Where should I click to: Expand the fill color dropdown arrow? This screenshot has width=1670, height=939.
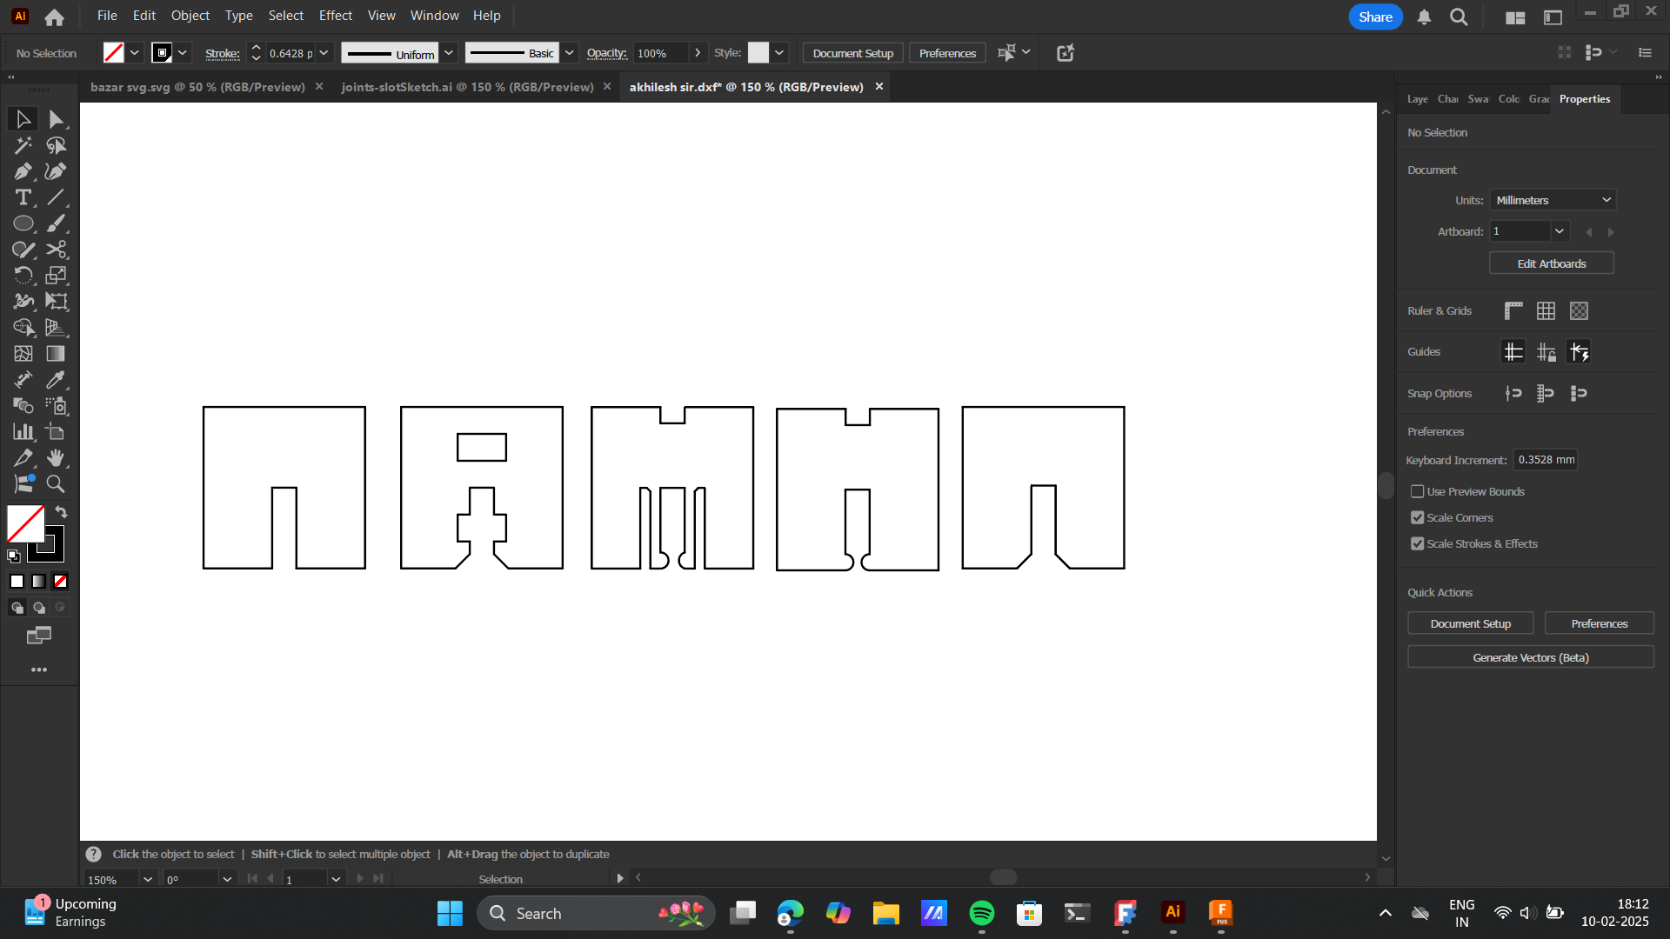[135, 53]
